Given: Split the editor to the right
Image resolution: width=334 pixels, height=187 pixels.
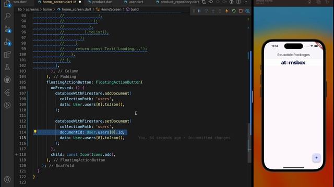Looking at the screenshot, I should click(x=238, y=2).
